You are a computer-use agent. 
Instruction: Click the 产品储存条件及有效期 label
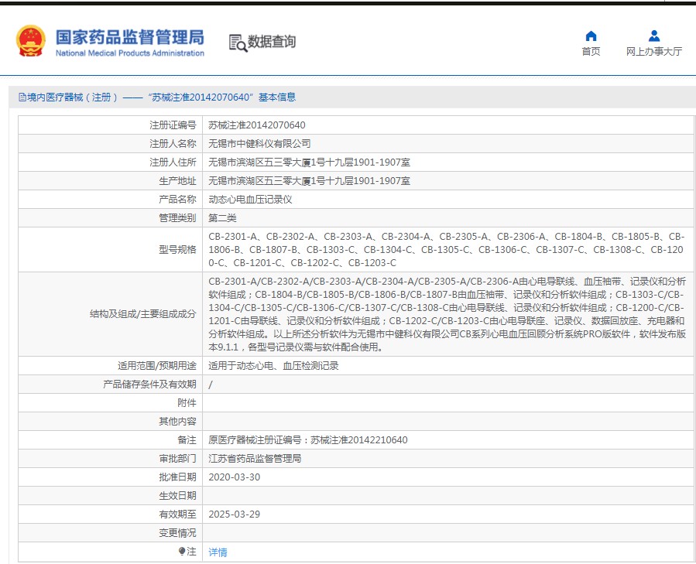pyautogui.click(x=149, y=385)
